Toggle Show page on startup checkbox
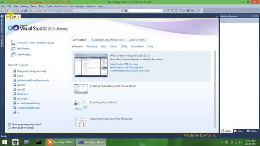The image size is (260, 146). 9,128
